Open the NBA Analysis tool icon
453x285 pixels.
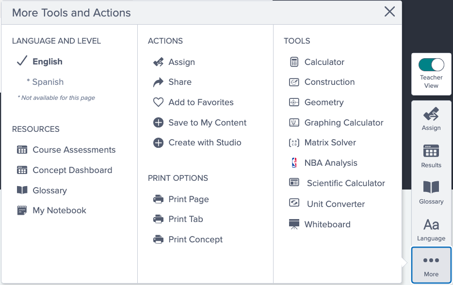[294, 163]
